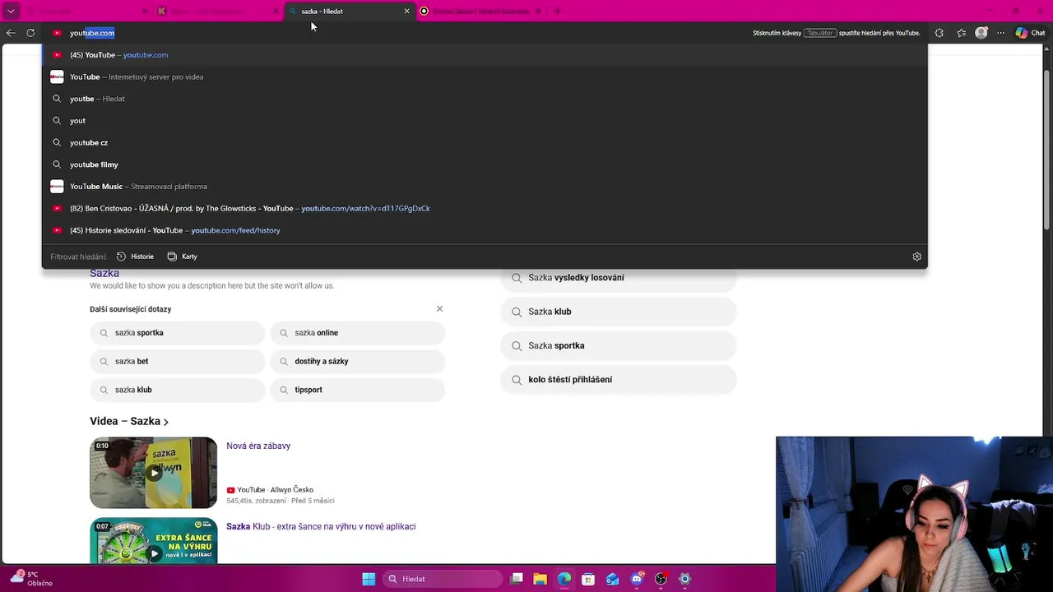Search related query 'sazka klub' chip
1053x592 pixels.
point(177,390)
